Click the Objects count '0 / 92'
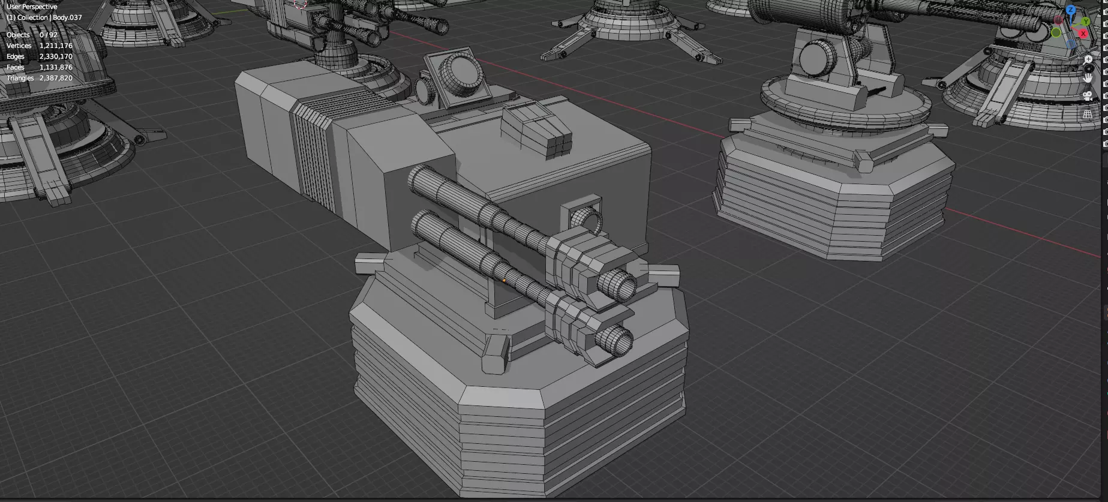 [x=49, y=35]
